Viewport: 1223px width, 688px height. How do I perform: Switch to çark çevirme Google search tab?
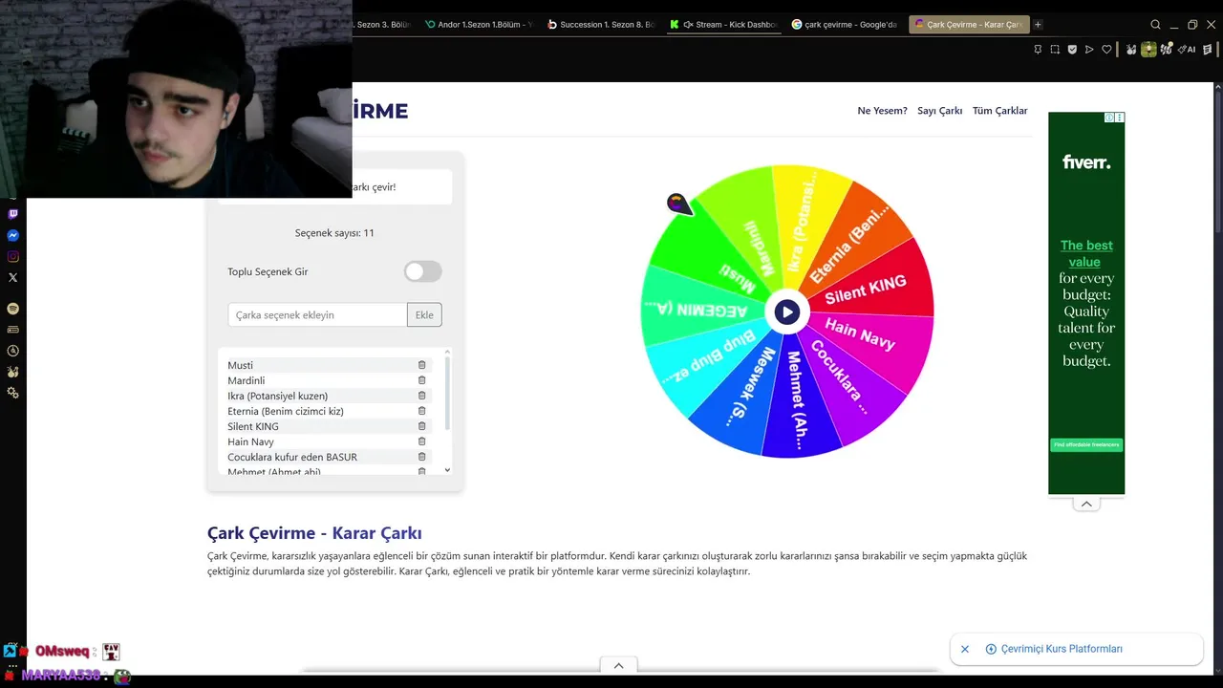point(845,24)
